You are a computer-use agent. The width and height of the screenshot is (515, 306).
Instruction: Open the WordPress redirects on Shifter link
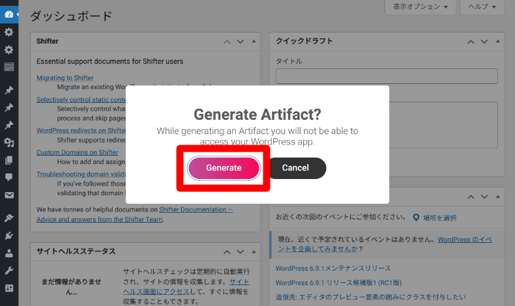point(81,130)
